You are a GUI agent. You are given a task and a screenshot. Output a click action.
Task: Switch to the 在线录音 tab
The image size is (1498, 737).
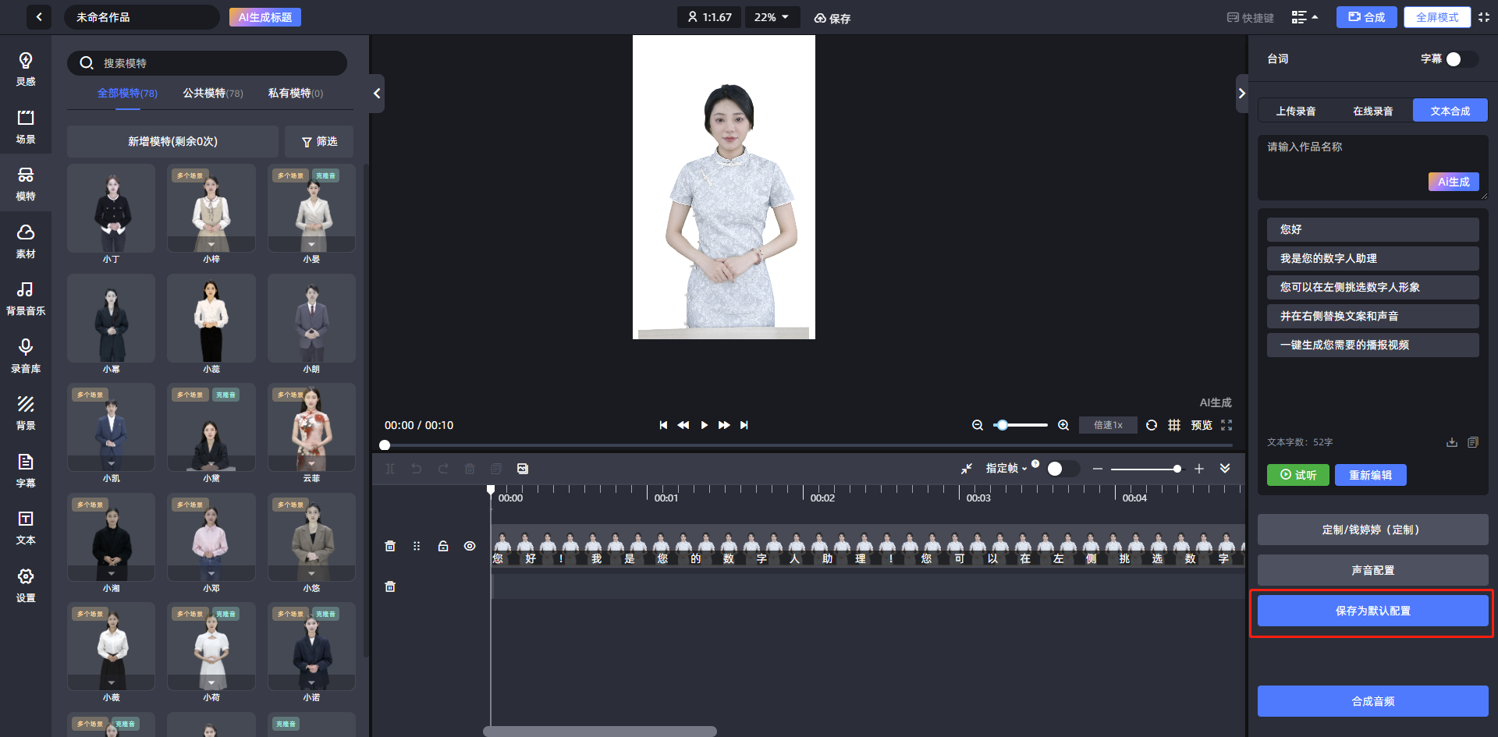[x=1373, y=111]
